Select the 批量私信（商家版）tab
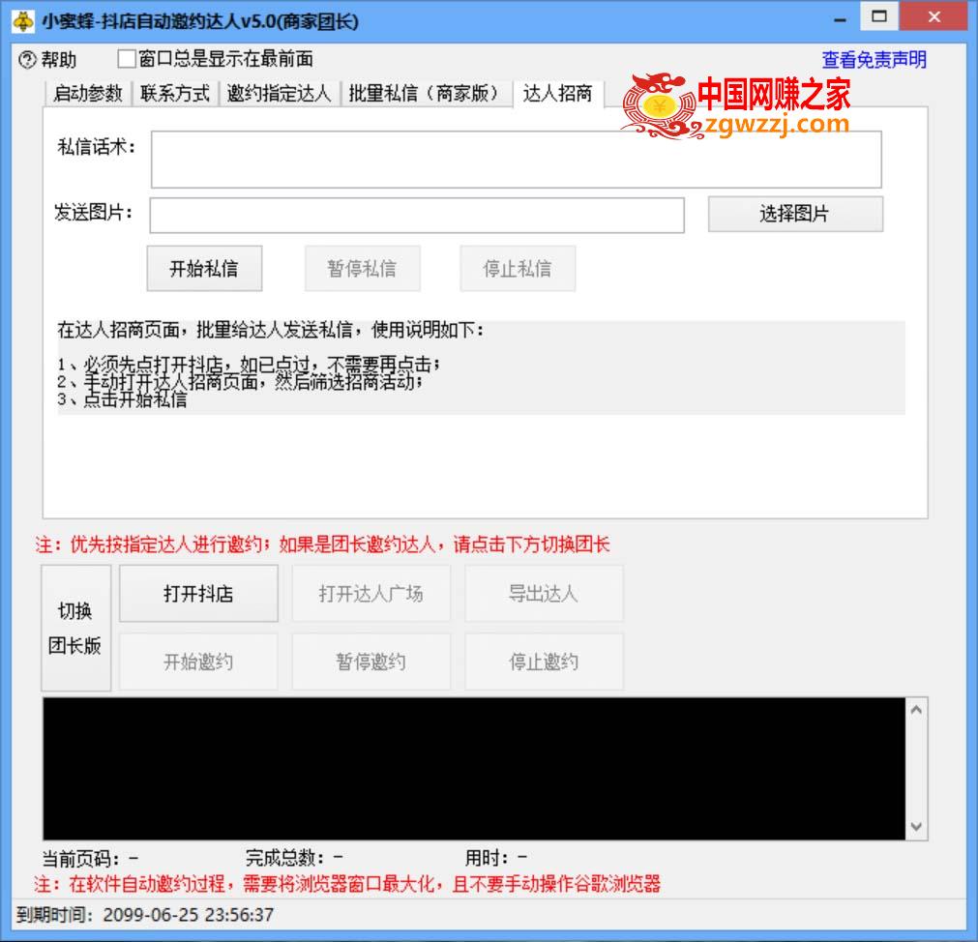Viewport: 978px width, 942px height. (x=426, y=94)
